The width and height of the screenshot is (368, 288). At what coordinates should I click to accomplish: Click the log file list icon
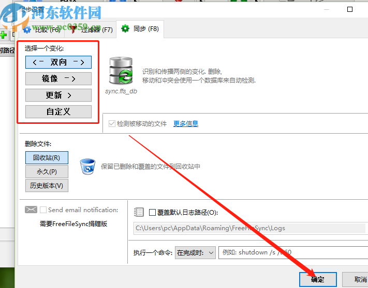[139, 212]
